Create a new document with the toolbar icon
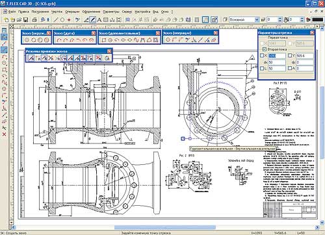 tap(6, 20)
